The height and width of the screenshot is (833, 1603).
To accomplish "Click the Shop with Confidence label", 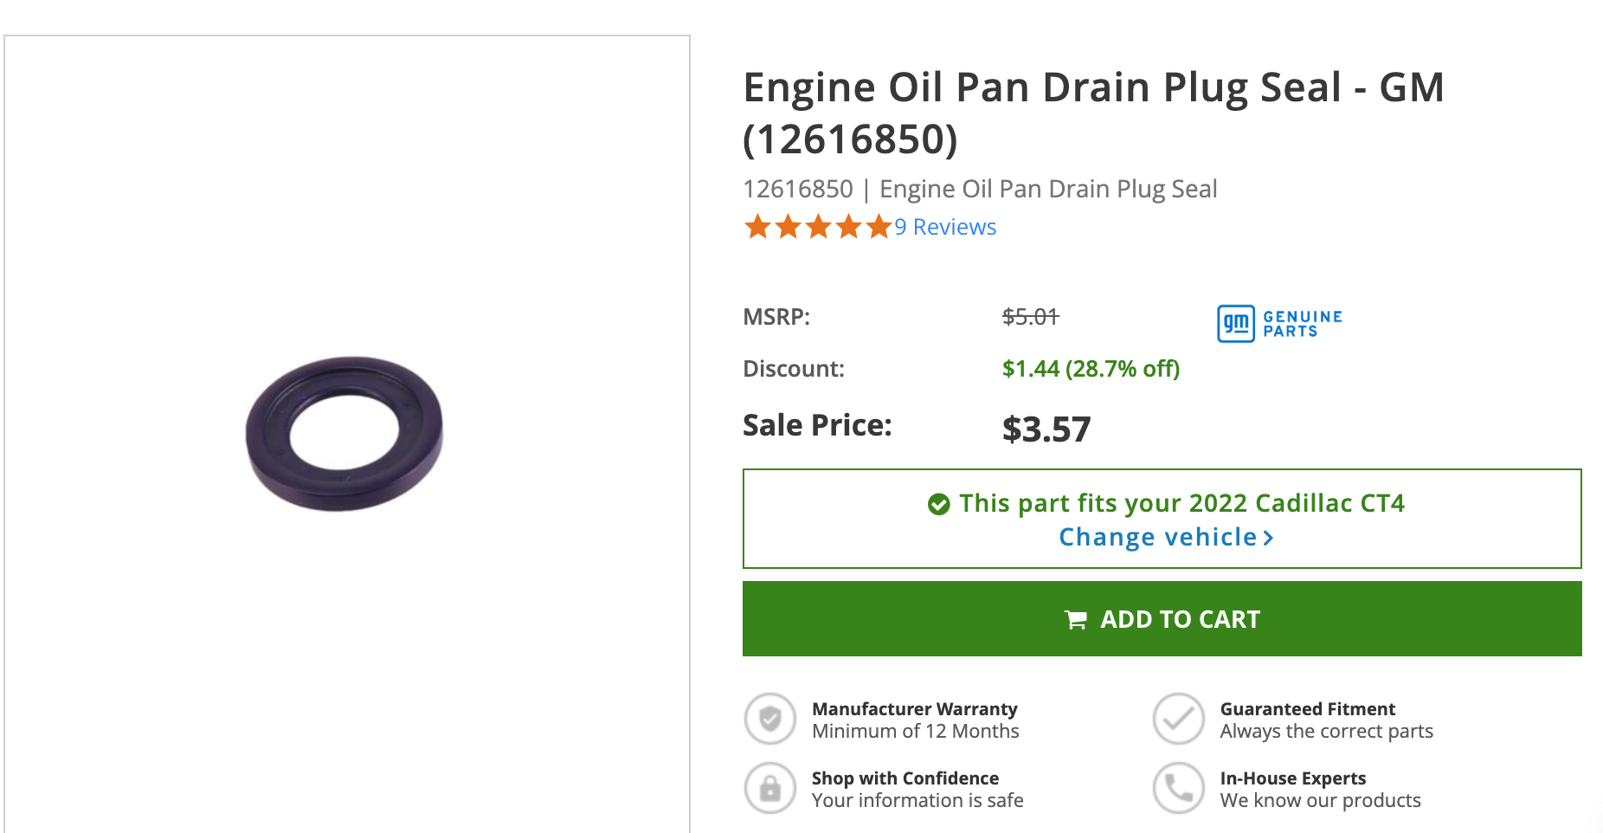I will click(x=905, y=778).
